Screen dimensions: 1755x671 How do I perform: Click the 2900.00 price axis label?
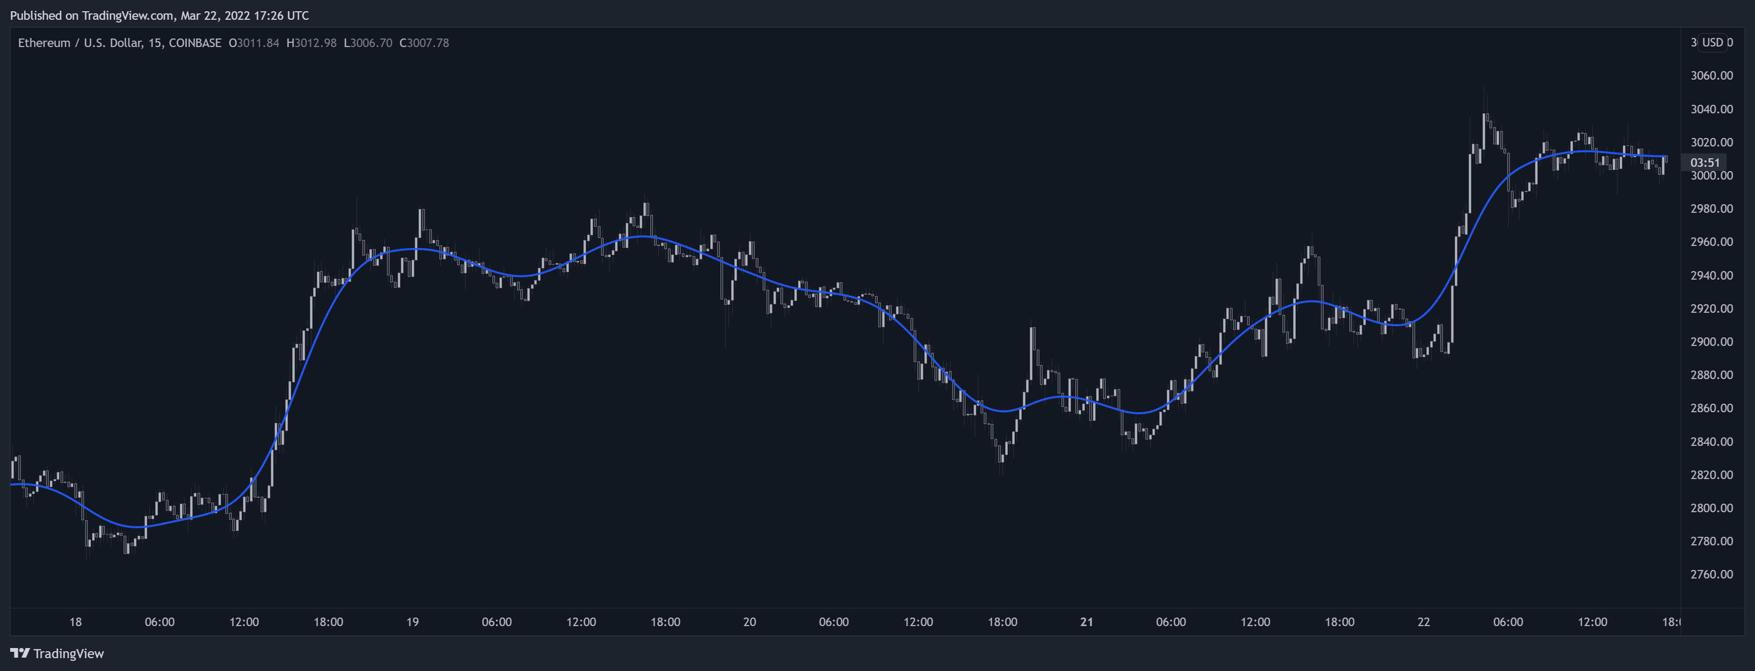(1712, 342)
